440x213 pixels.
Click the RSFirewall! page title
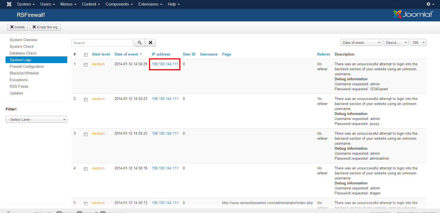pyautogui.click(x=31, y=15)
